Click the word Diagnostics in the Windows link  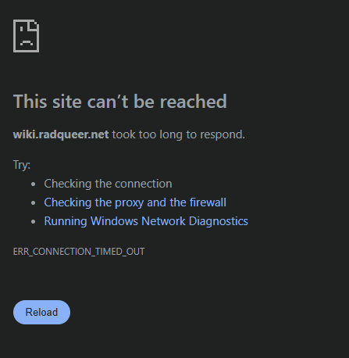219,221
